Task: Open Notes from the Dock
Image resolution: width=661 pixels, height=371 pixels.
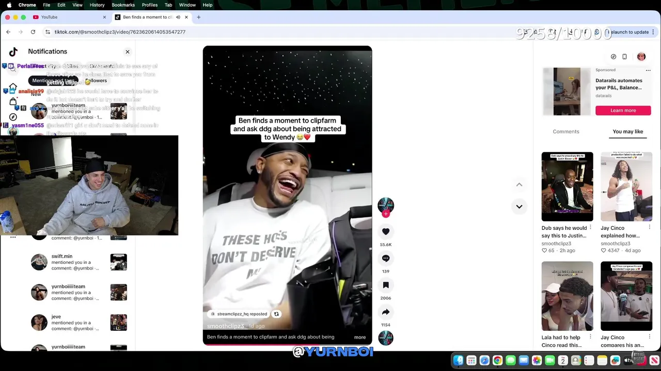Action: (602, 361)
